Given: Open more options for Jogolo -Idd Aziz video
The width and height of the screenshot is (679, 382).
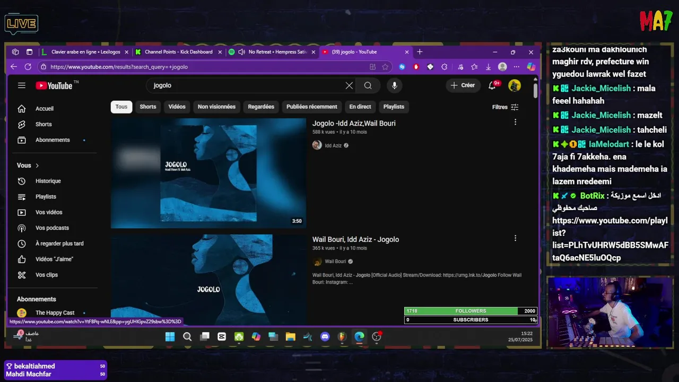Looking at the screenshot, I should (x=515, y=122).
